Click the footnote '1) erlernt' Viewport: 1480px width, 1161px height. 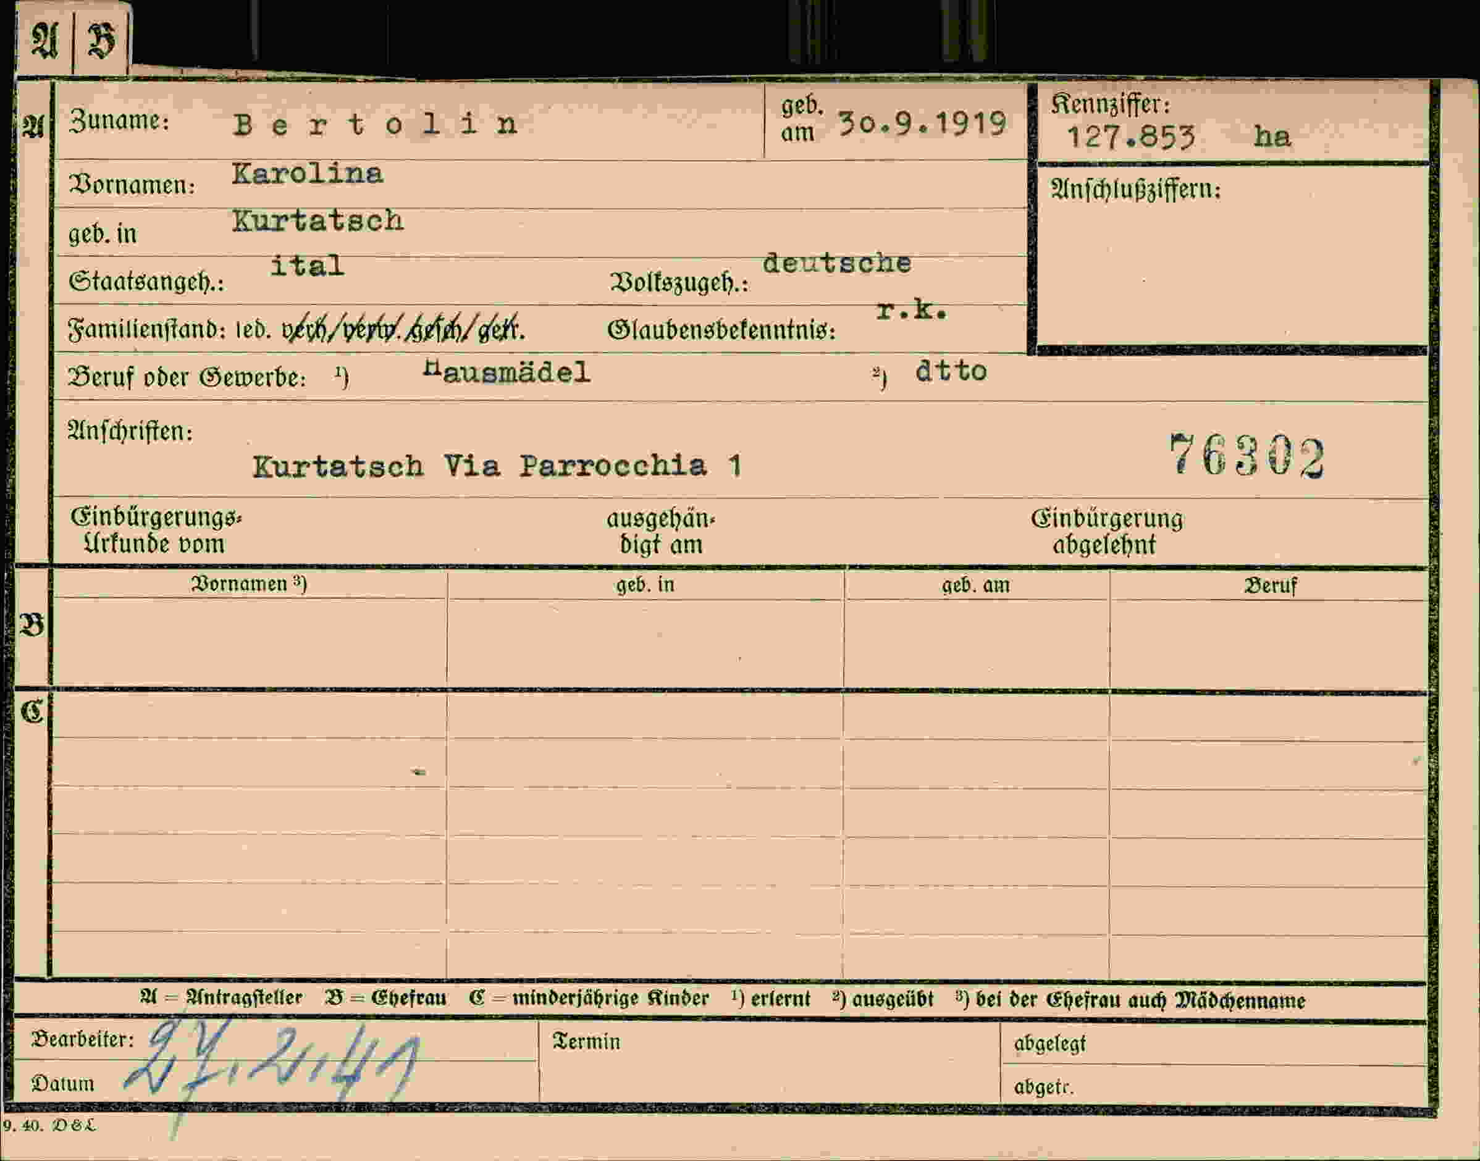(x=770, y=999)
